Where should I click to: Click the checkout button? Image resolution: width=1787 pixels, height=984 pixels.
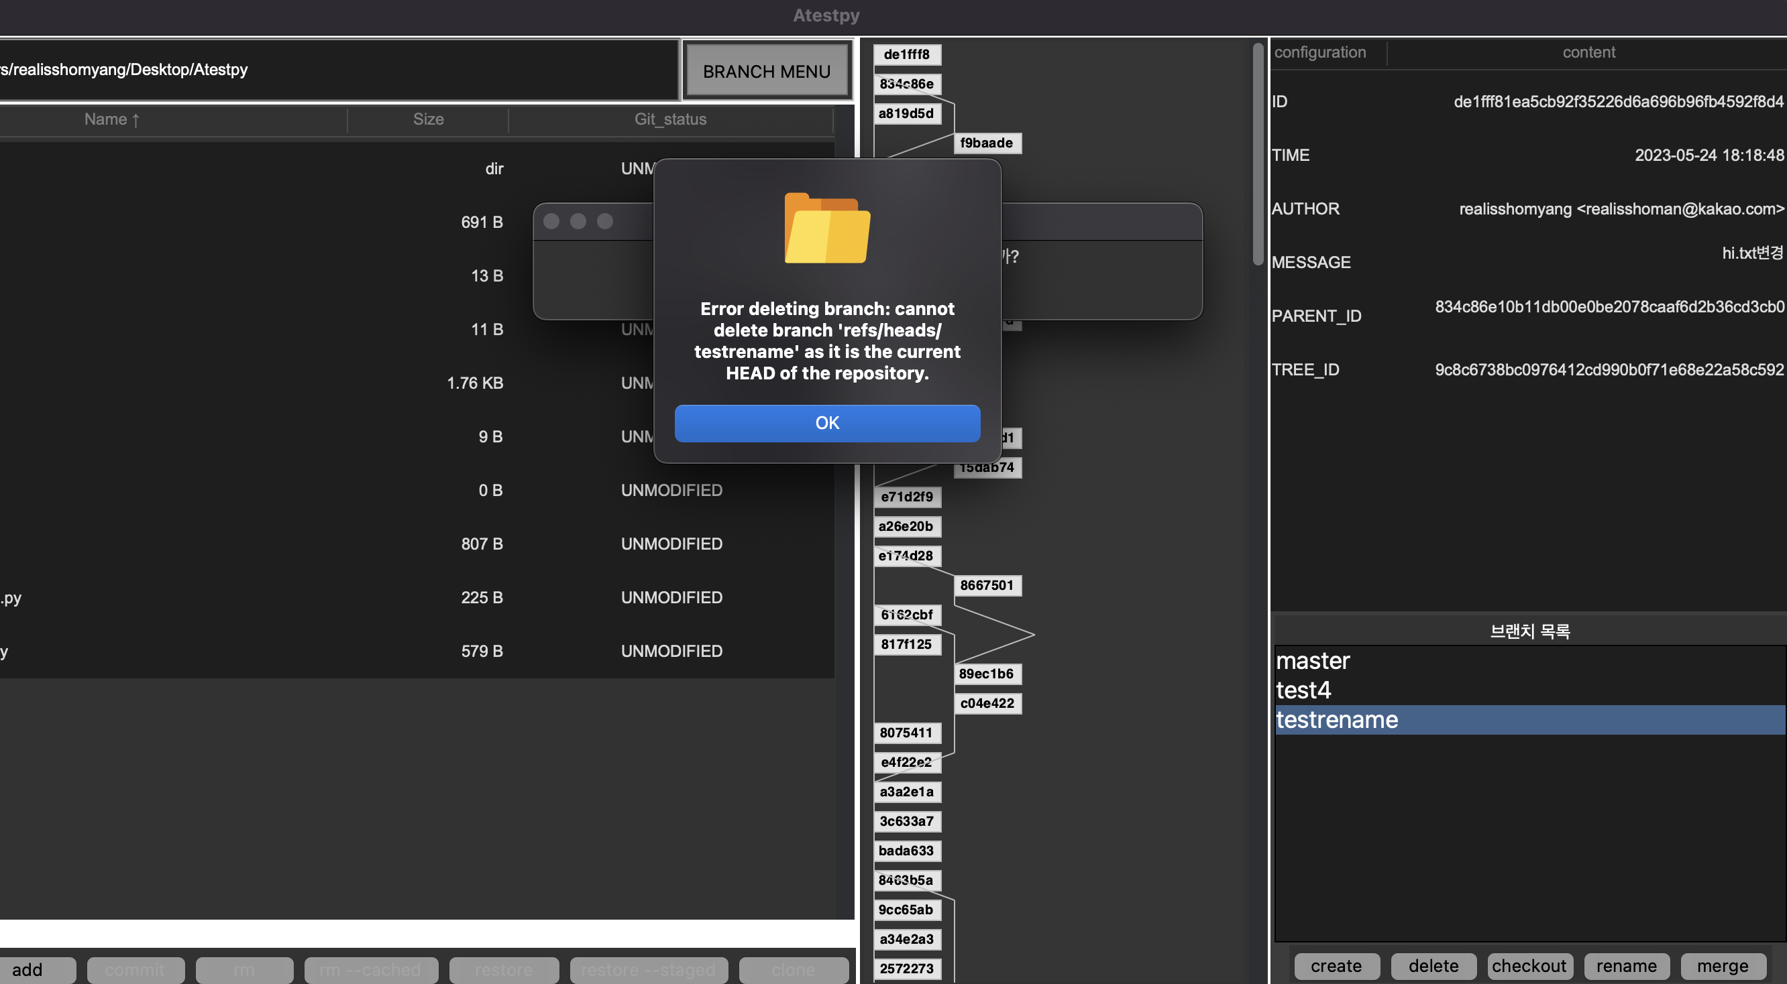point(1529,965)
